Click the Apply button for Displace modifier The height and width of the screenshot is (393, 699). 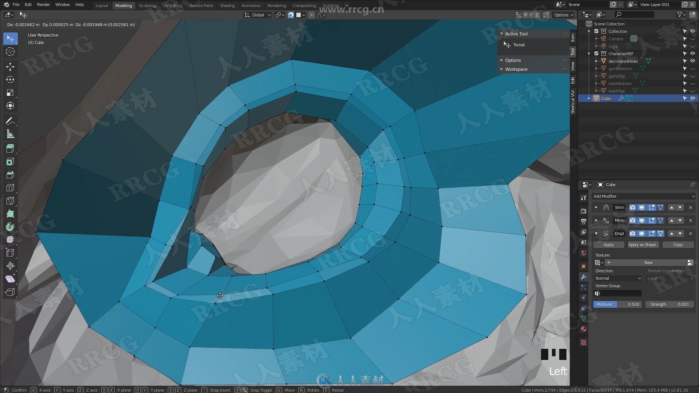tap(608, 245)
